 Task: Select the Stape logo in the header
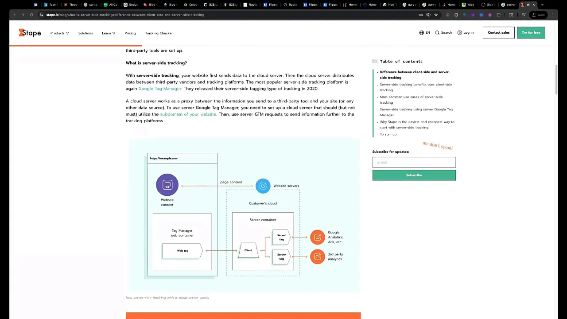[29, 33]
